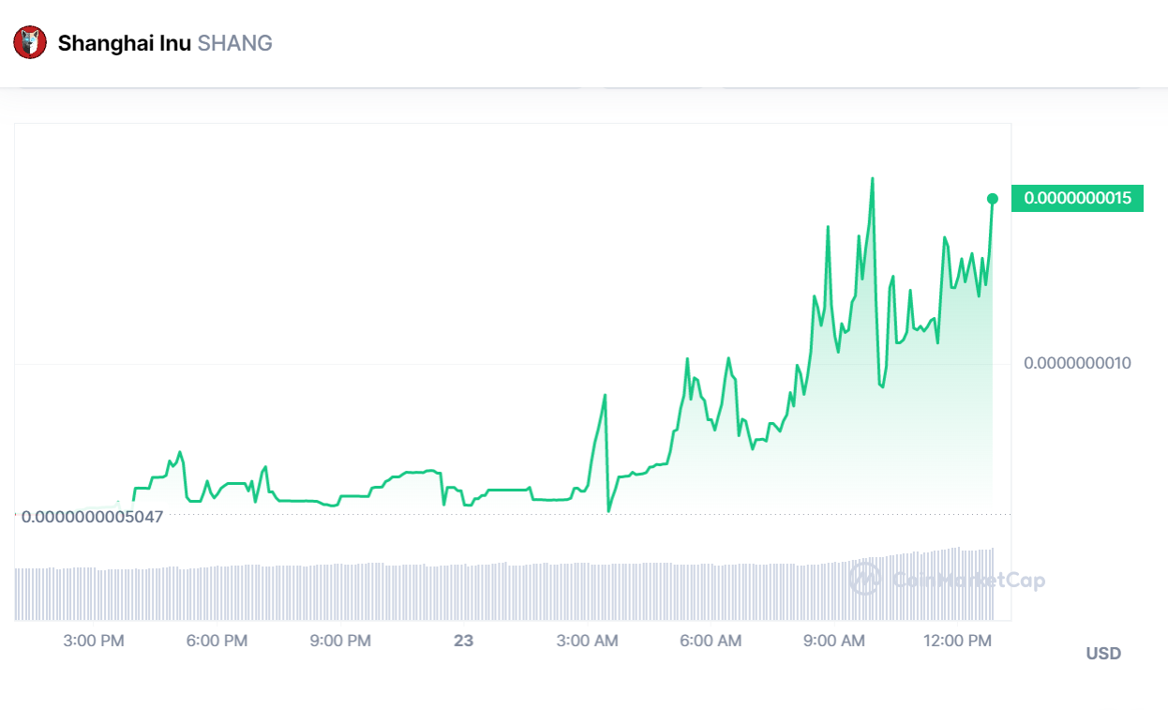Click the 3:00 AM time axis label
The height and width of the screenshot is (710, 1168).
[588, 642]
